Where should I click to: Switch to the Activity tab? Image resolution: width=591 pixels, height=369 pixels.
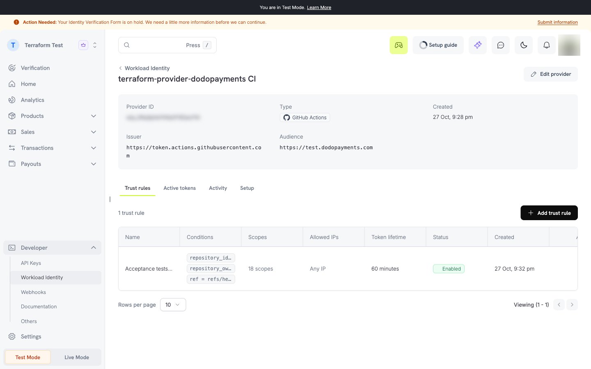pos(218,188)
